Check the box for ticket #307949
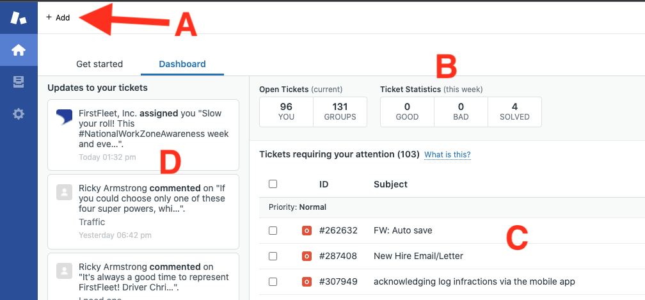Viewport: 645px width, 300px height. [x=273, y=282]
